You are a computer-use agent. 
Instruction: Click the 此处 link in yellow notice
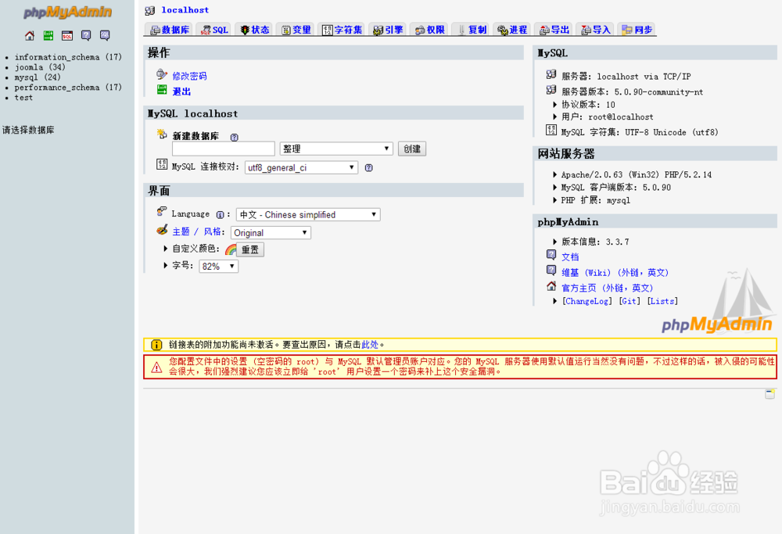[x=370, y=345]
